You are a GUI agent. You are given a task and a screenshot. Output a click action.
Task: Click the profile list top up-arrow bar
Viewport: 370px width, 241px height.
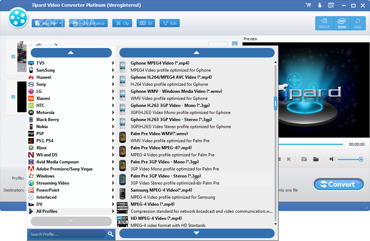tap(197, 53)
